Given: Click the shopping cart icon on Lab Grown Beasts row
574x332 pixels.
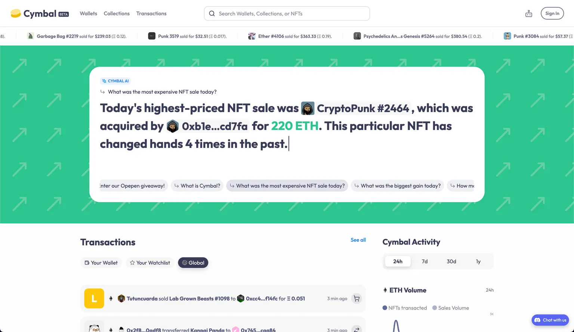Looking at the screenshot, I should pyautogui.click(x=357, y=298).
